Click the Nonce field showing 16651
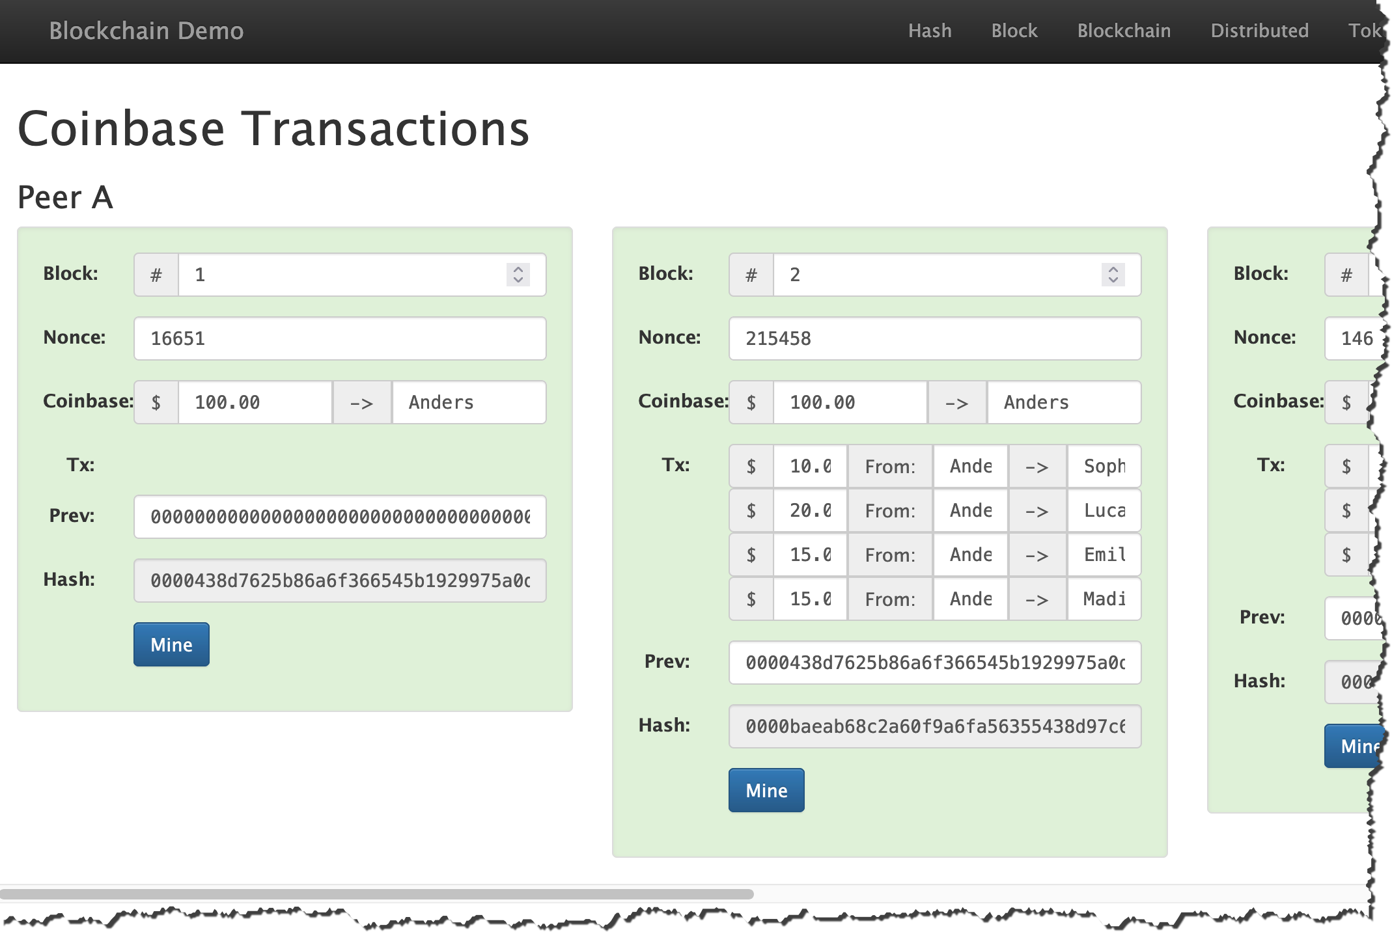Viewport: 1392px width, 932px height. [340, 338]
